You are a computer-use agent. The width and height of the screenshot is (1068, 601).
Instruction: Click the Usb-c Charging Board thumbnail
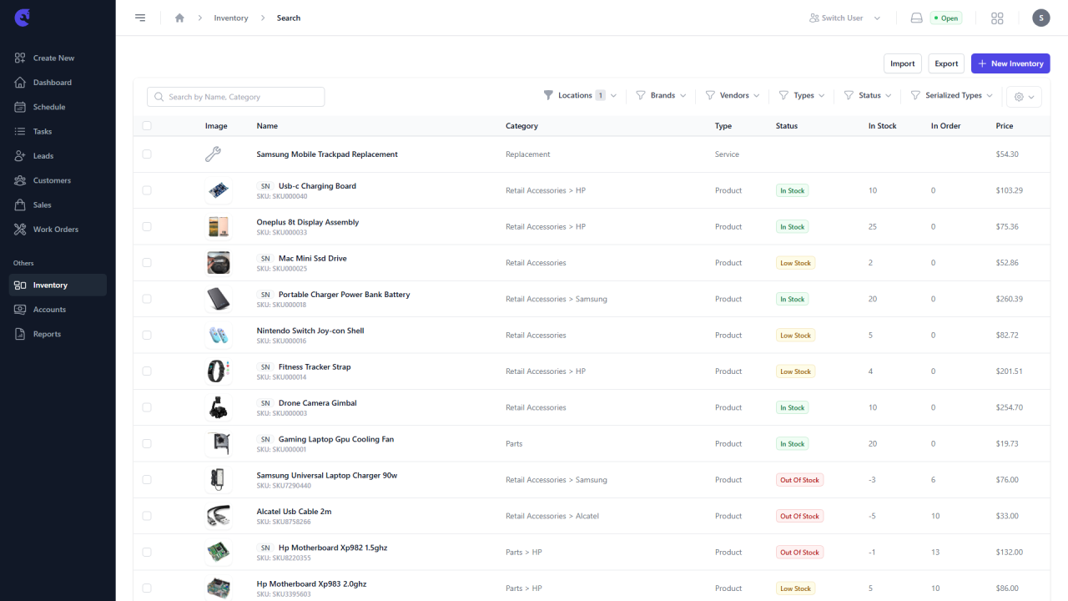tap(219, 190)
